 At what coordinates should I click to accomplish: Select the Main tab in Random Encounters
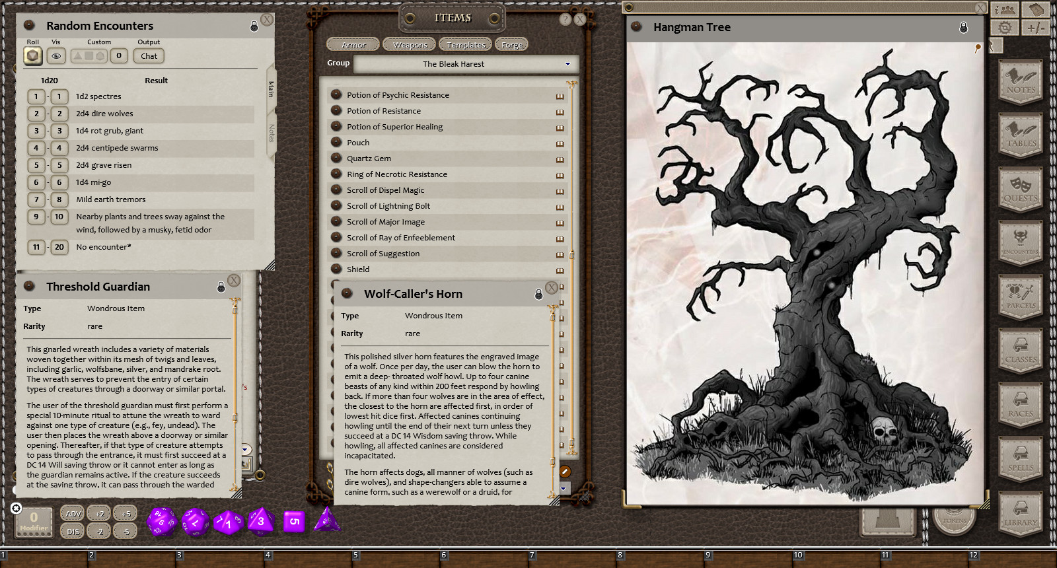click(x=271, y=89)
